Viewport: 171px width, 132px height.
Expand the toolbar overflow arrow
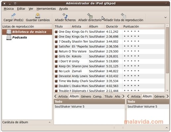(165, 18)
